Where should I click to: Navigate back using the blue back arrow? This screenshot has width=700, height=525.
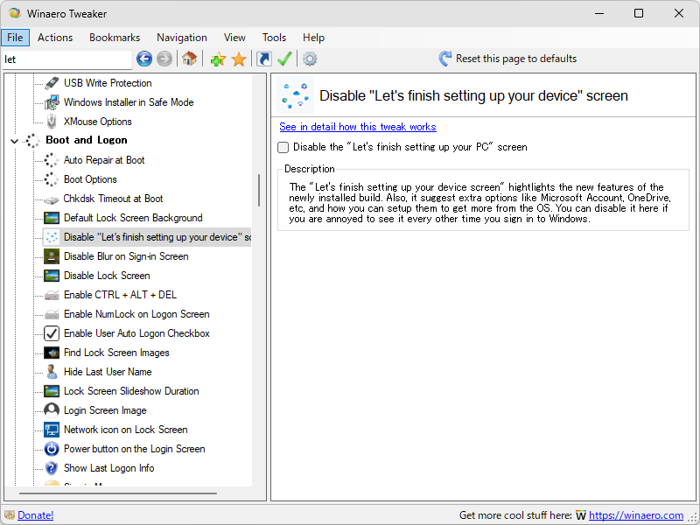point(144,59)
